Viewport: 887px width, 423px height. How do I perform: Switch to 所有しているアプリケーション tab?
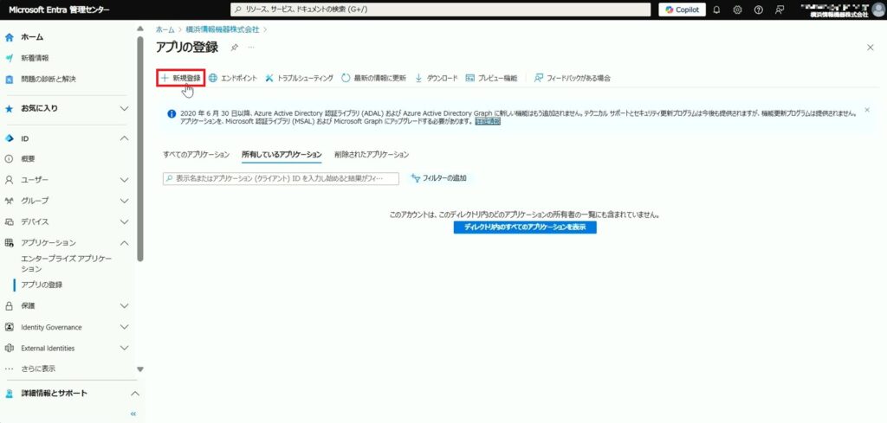point(282,154)
